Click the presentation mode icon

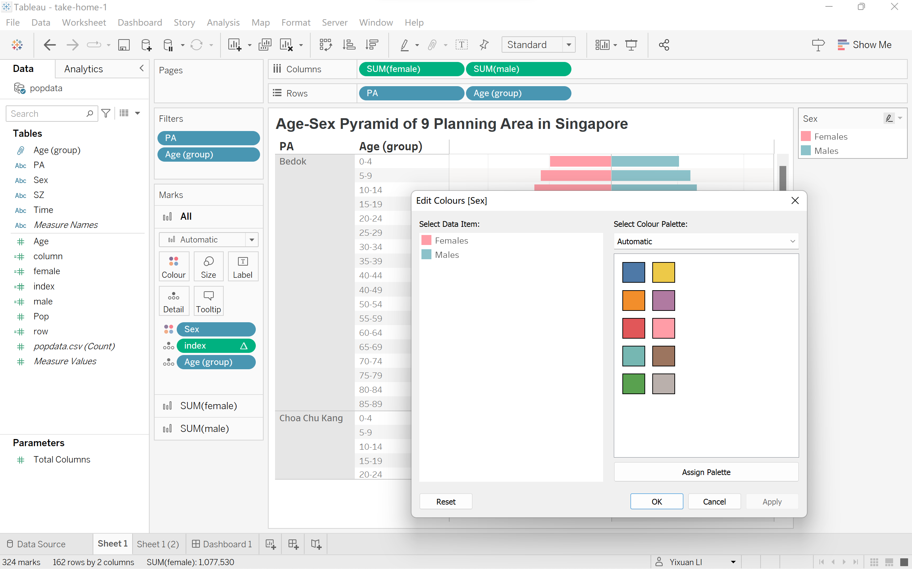[631, 45]
